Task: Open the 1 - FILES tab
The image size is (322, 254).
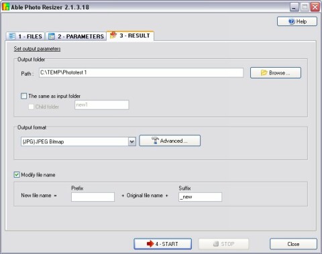Action: click(x=25, y=36)
